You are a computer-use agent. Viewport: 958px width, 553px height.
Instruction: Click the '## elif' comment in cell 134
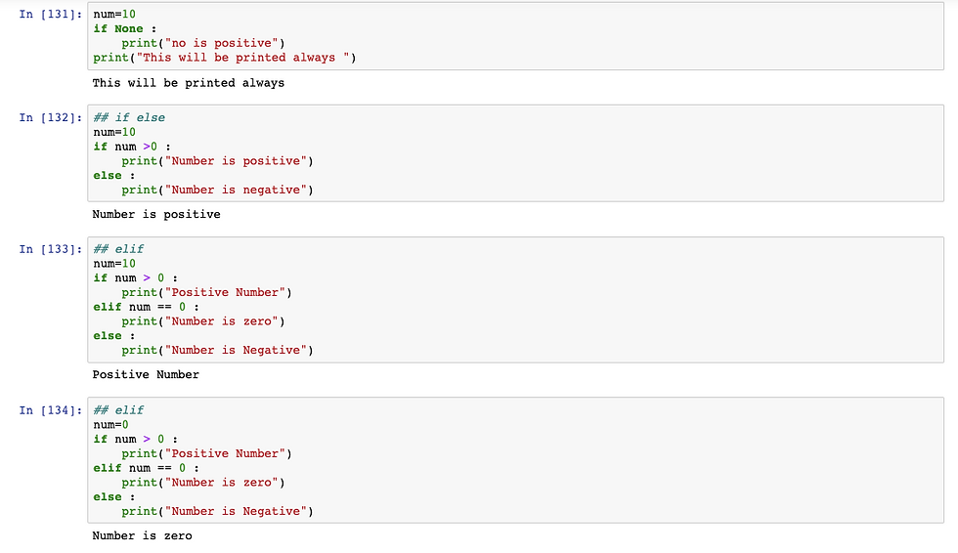[118, 410]
